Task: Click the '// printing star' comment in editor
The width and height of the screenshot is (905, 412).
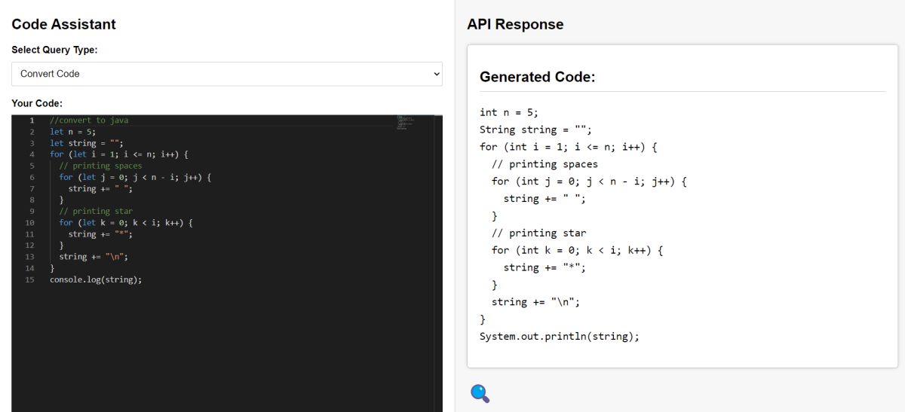Action: point(96,212)
